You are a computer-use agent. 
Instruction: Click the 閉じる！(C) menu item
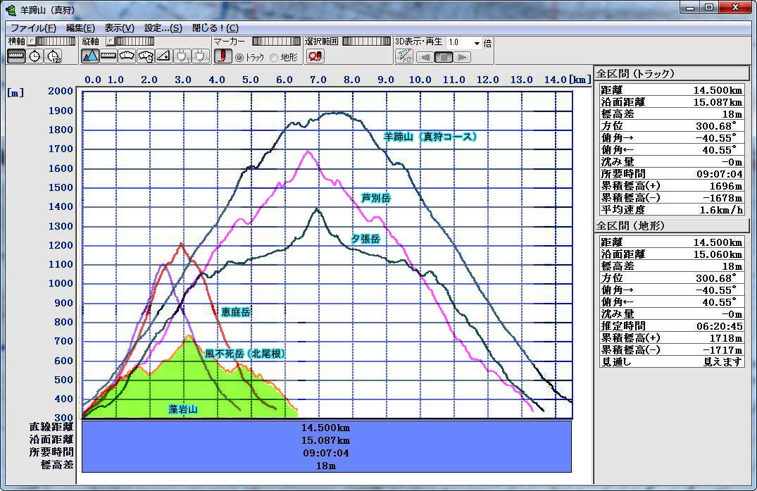tap(215, 28)
